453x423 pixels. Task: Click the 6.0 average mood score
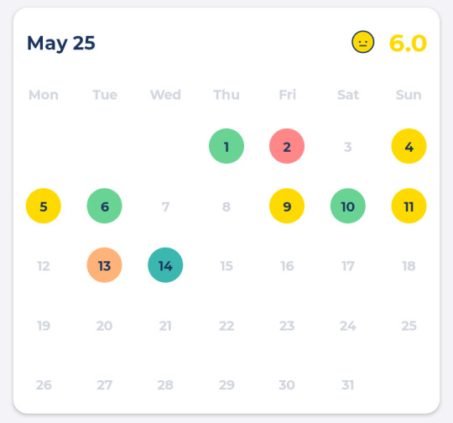point(408,44)
